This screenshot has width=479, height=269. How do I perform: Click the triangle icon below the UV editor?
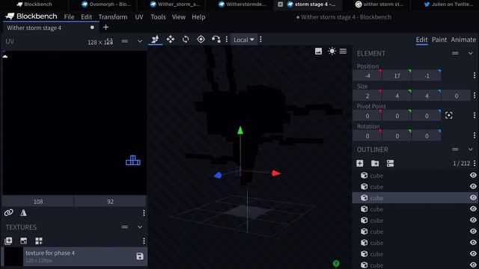pyautogui.click(x=23, y=212)
